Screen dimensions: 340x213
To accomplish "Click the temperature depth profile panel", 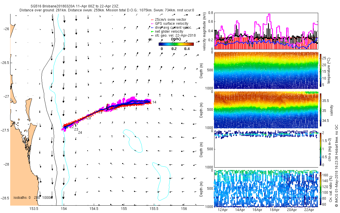I will click(266, 70).
